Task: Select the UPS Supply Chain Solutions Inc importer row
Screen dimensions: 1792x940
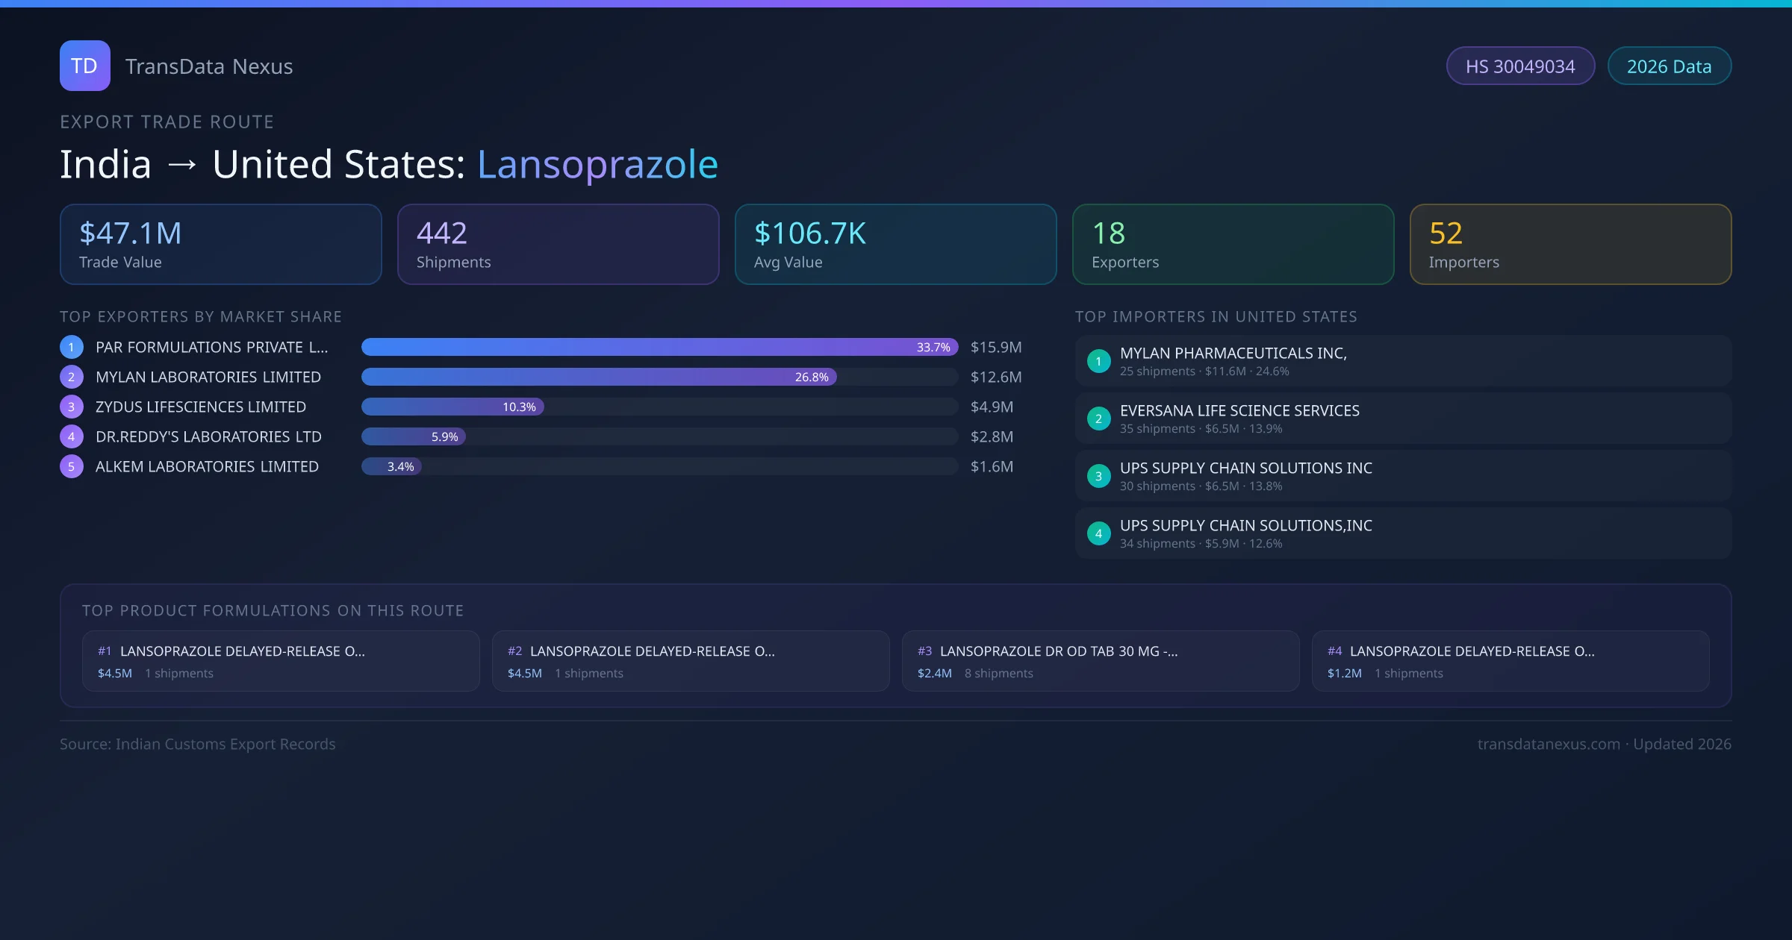Action: [1402, 476]
